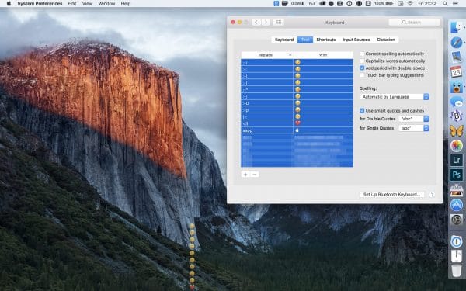Go forward in System Preferences
Viewport: 466px width, 291px height.
point(266,22)
